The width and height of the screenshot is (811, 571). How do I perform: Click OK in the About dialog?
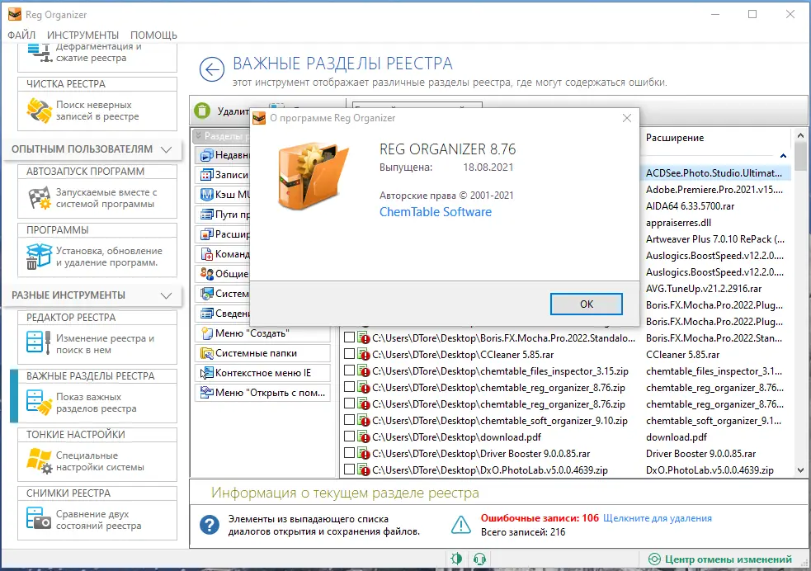[x=586, y=304]
